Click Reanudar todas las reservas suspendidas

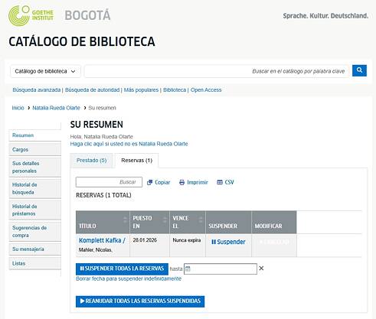pos(140,301)
